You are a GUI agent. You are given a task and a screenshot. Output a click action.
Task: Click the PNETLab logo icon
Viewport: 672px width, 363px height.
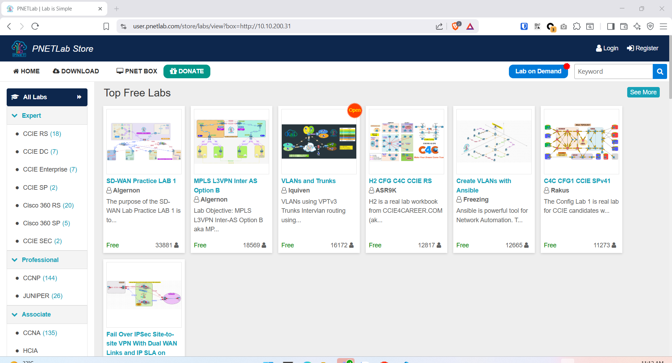[19, 49]
